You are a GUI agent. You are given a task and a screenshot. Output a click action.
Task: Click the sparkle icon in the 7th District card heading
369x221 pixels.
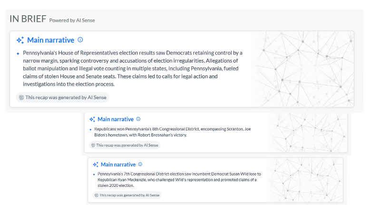point(96,165)
